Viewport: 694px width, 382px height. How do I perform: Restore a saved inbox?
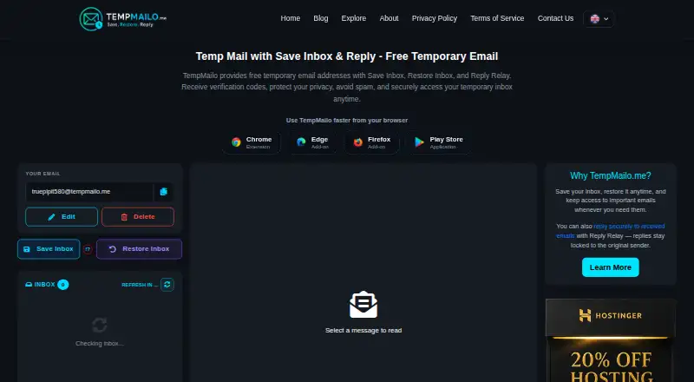click(x=139, y=249)
